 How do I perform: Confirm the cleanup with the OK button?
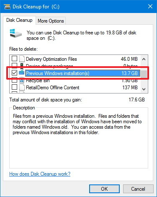point(104,189)
